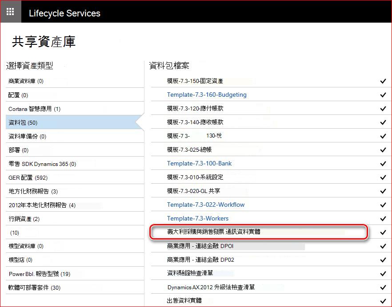Screen dimensions: 392x307
Task: Open Template-7.3-160-Budgeting link
Action: pyautogui.click(x=207, y=94)
